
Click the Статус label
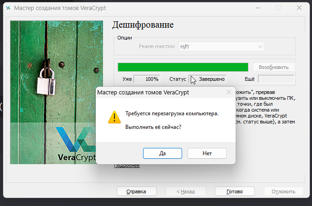point(178,79)
